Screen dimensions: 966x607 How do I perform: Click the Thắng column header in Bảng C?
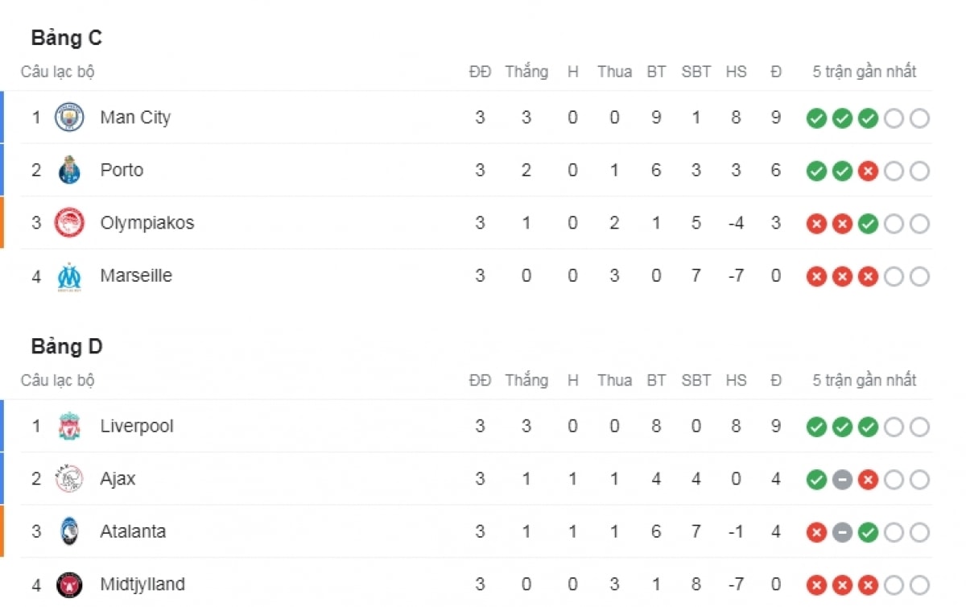[526, 72]
